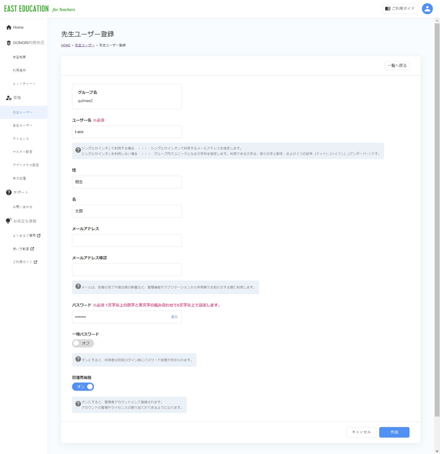This screenshot has height=454, width=440.
Task: Click the お役立ち情報 lightbulb icon
Action: (9, 221)
